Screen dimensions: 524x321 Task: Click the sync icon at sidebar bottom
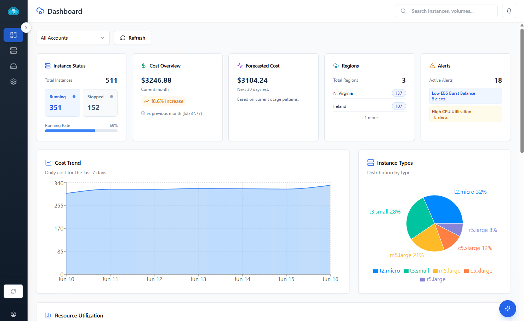coord(13,291)
